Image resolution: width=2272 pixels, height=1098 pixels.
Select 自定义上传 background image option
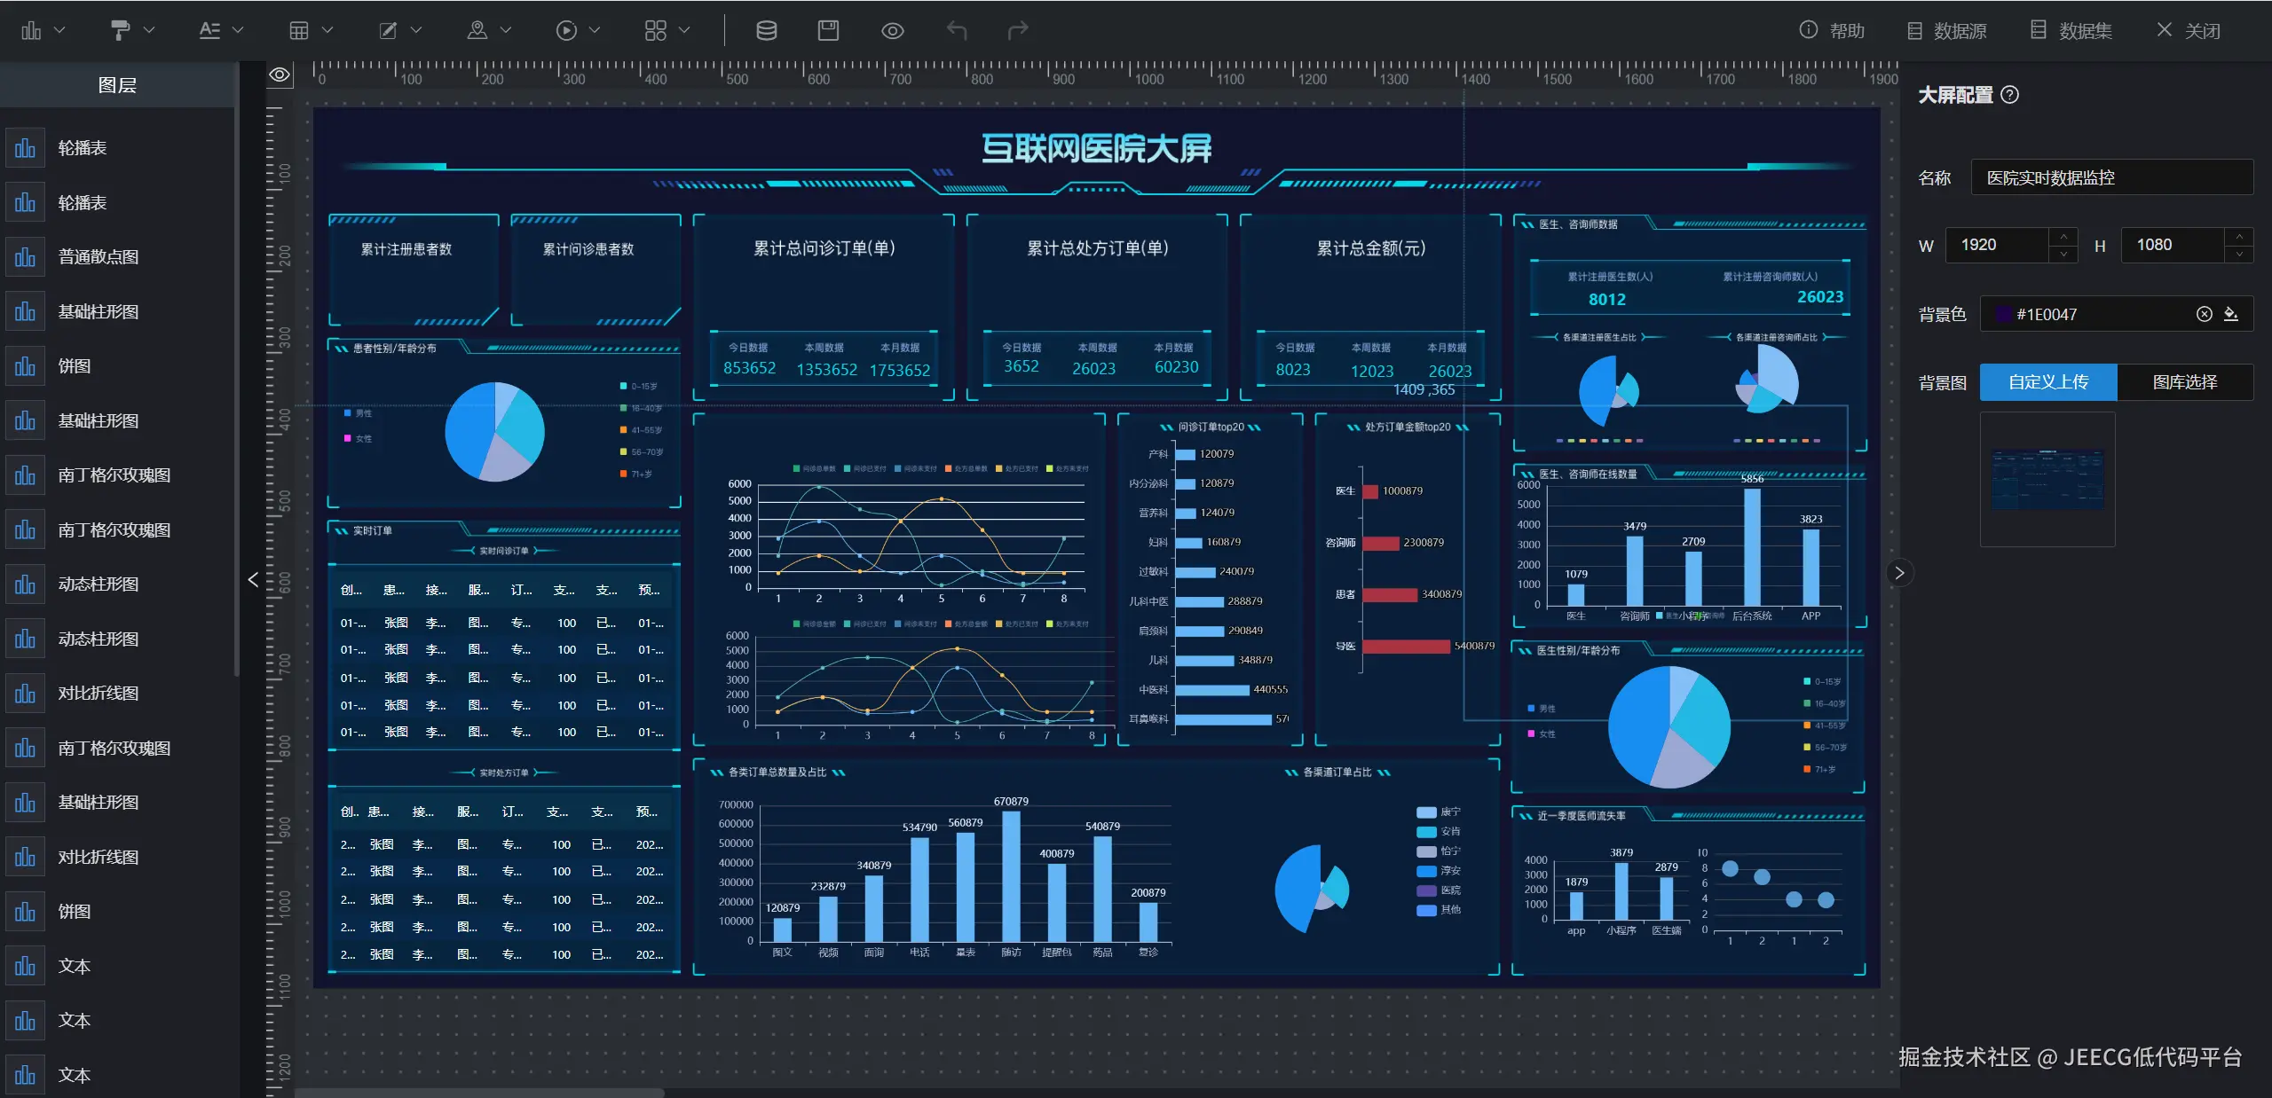click(2048, 382)
